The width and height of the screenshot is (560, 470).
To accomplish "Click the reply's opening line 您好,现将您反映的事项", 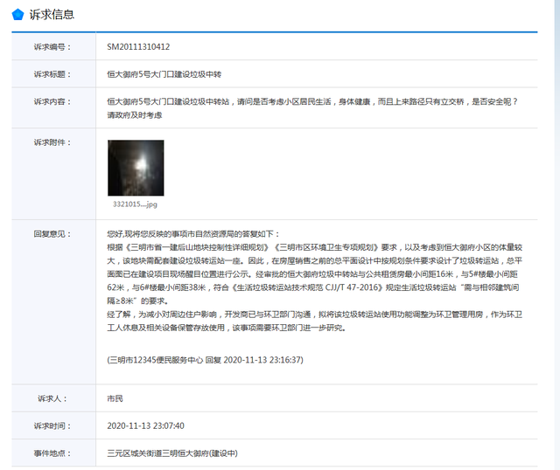I will pyautogui.click(x=192, y=234).
